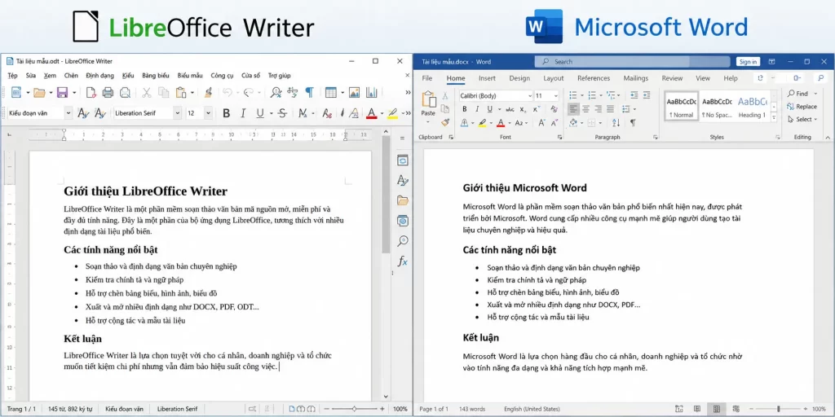Click Paste button in Word Clipboard group
Viewport: 835px width, 417px height.
click(428, 103)
